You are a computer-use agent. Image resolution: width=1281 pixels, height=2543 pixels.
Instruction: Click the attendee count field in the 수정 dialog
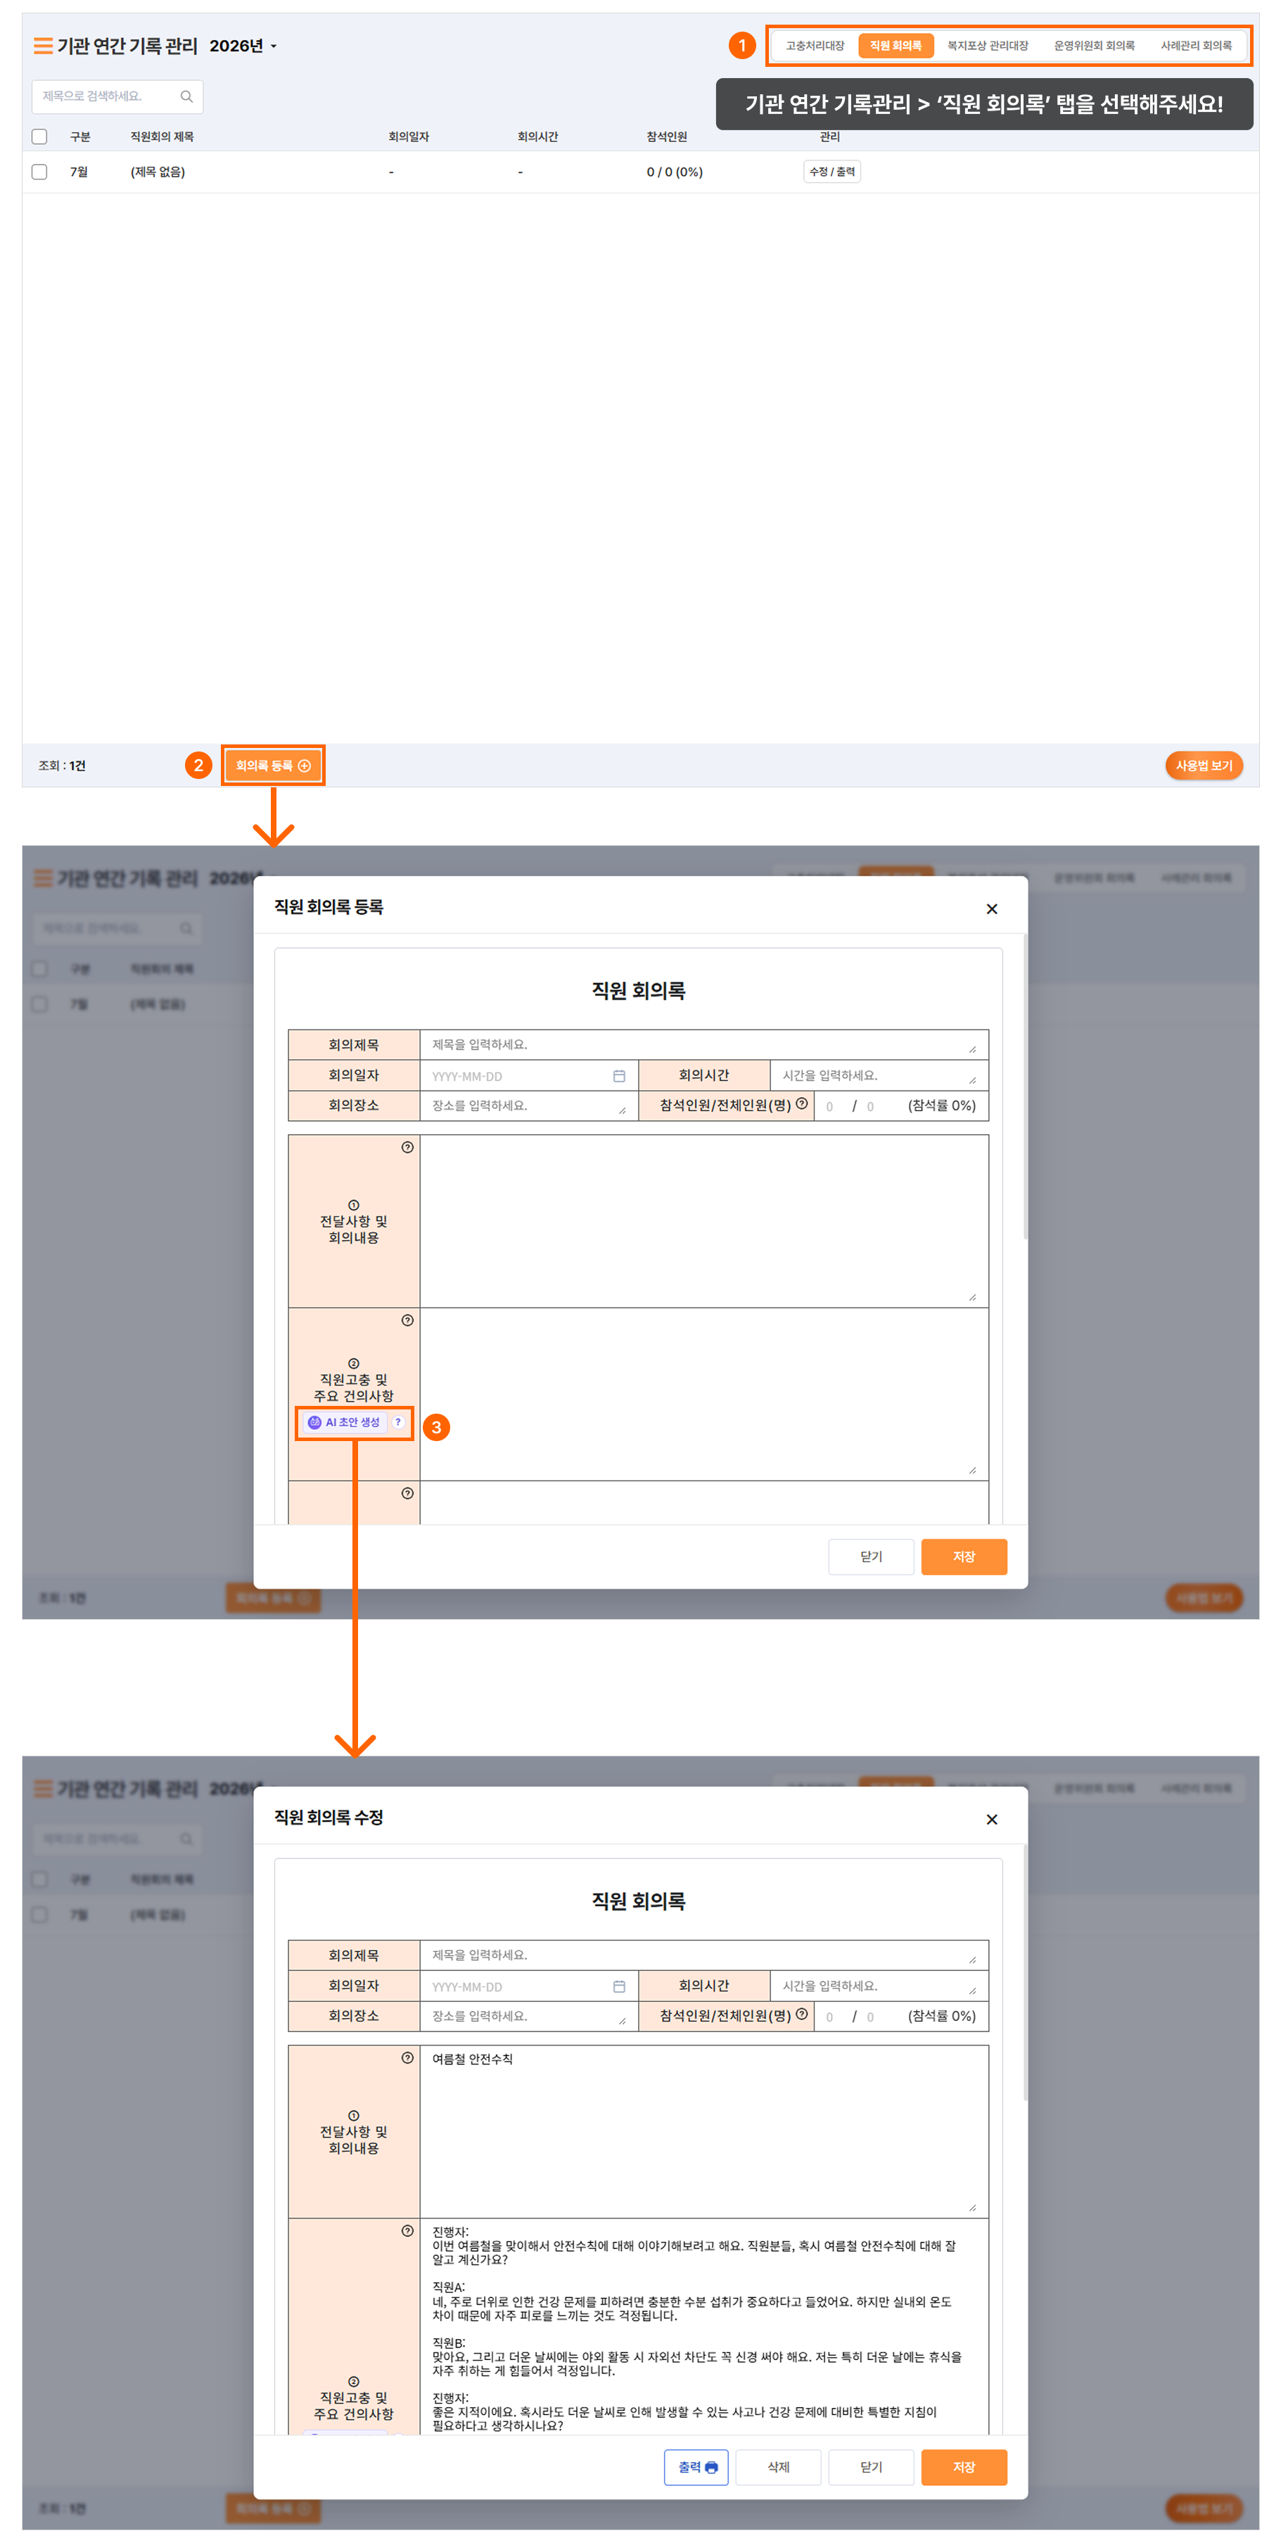(x=830, y=2018)
